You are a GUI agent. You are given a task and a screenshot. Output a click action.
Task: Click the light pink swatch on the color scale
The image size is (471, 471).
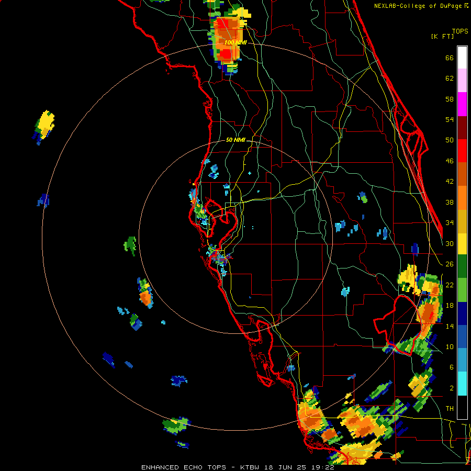pos(462,81)
